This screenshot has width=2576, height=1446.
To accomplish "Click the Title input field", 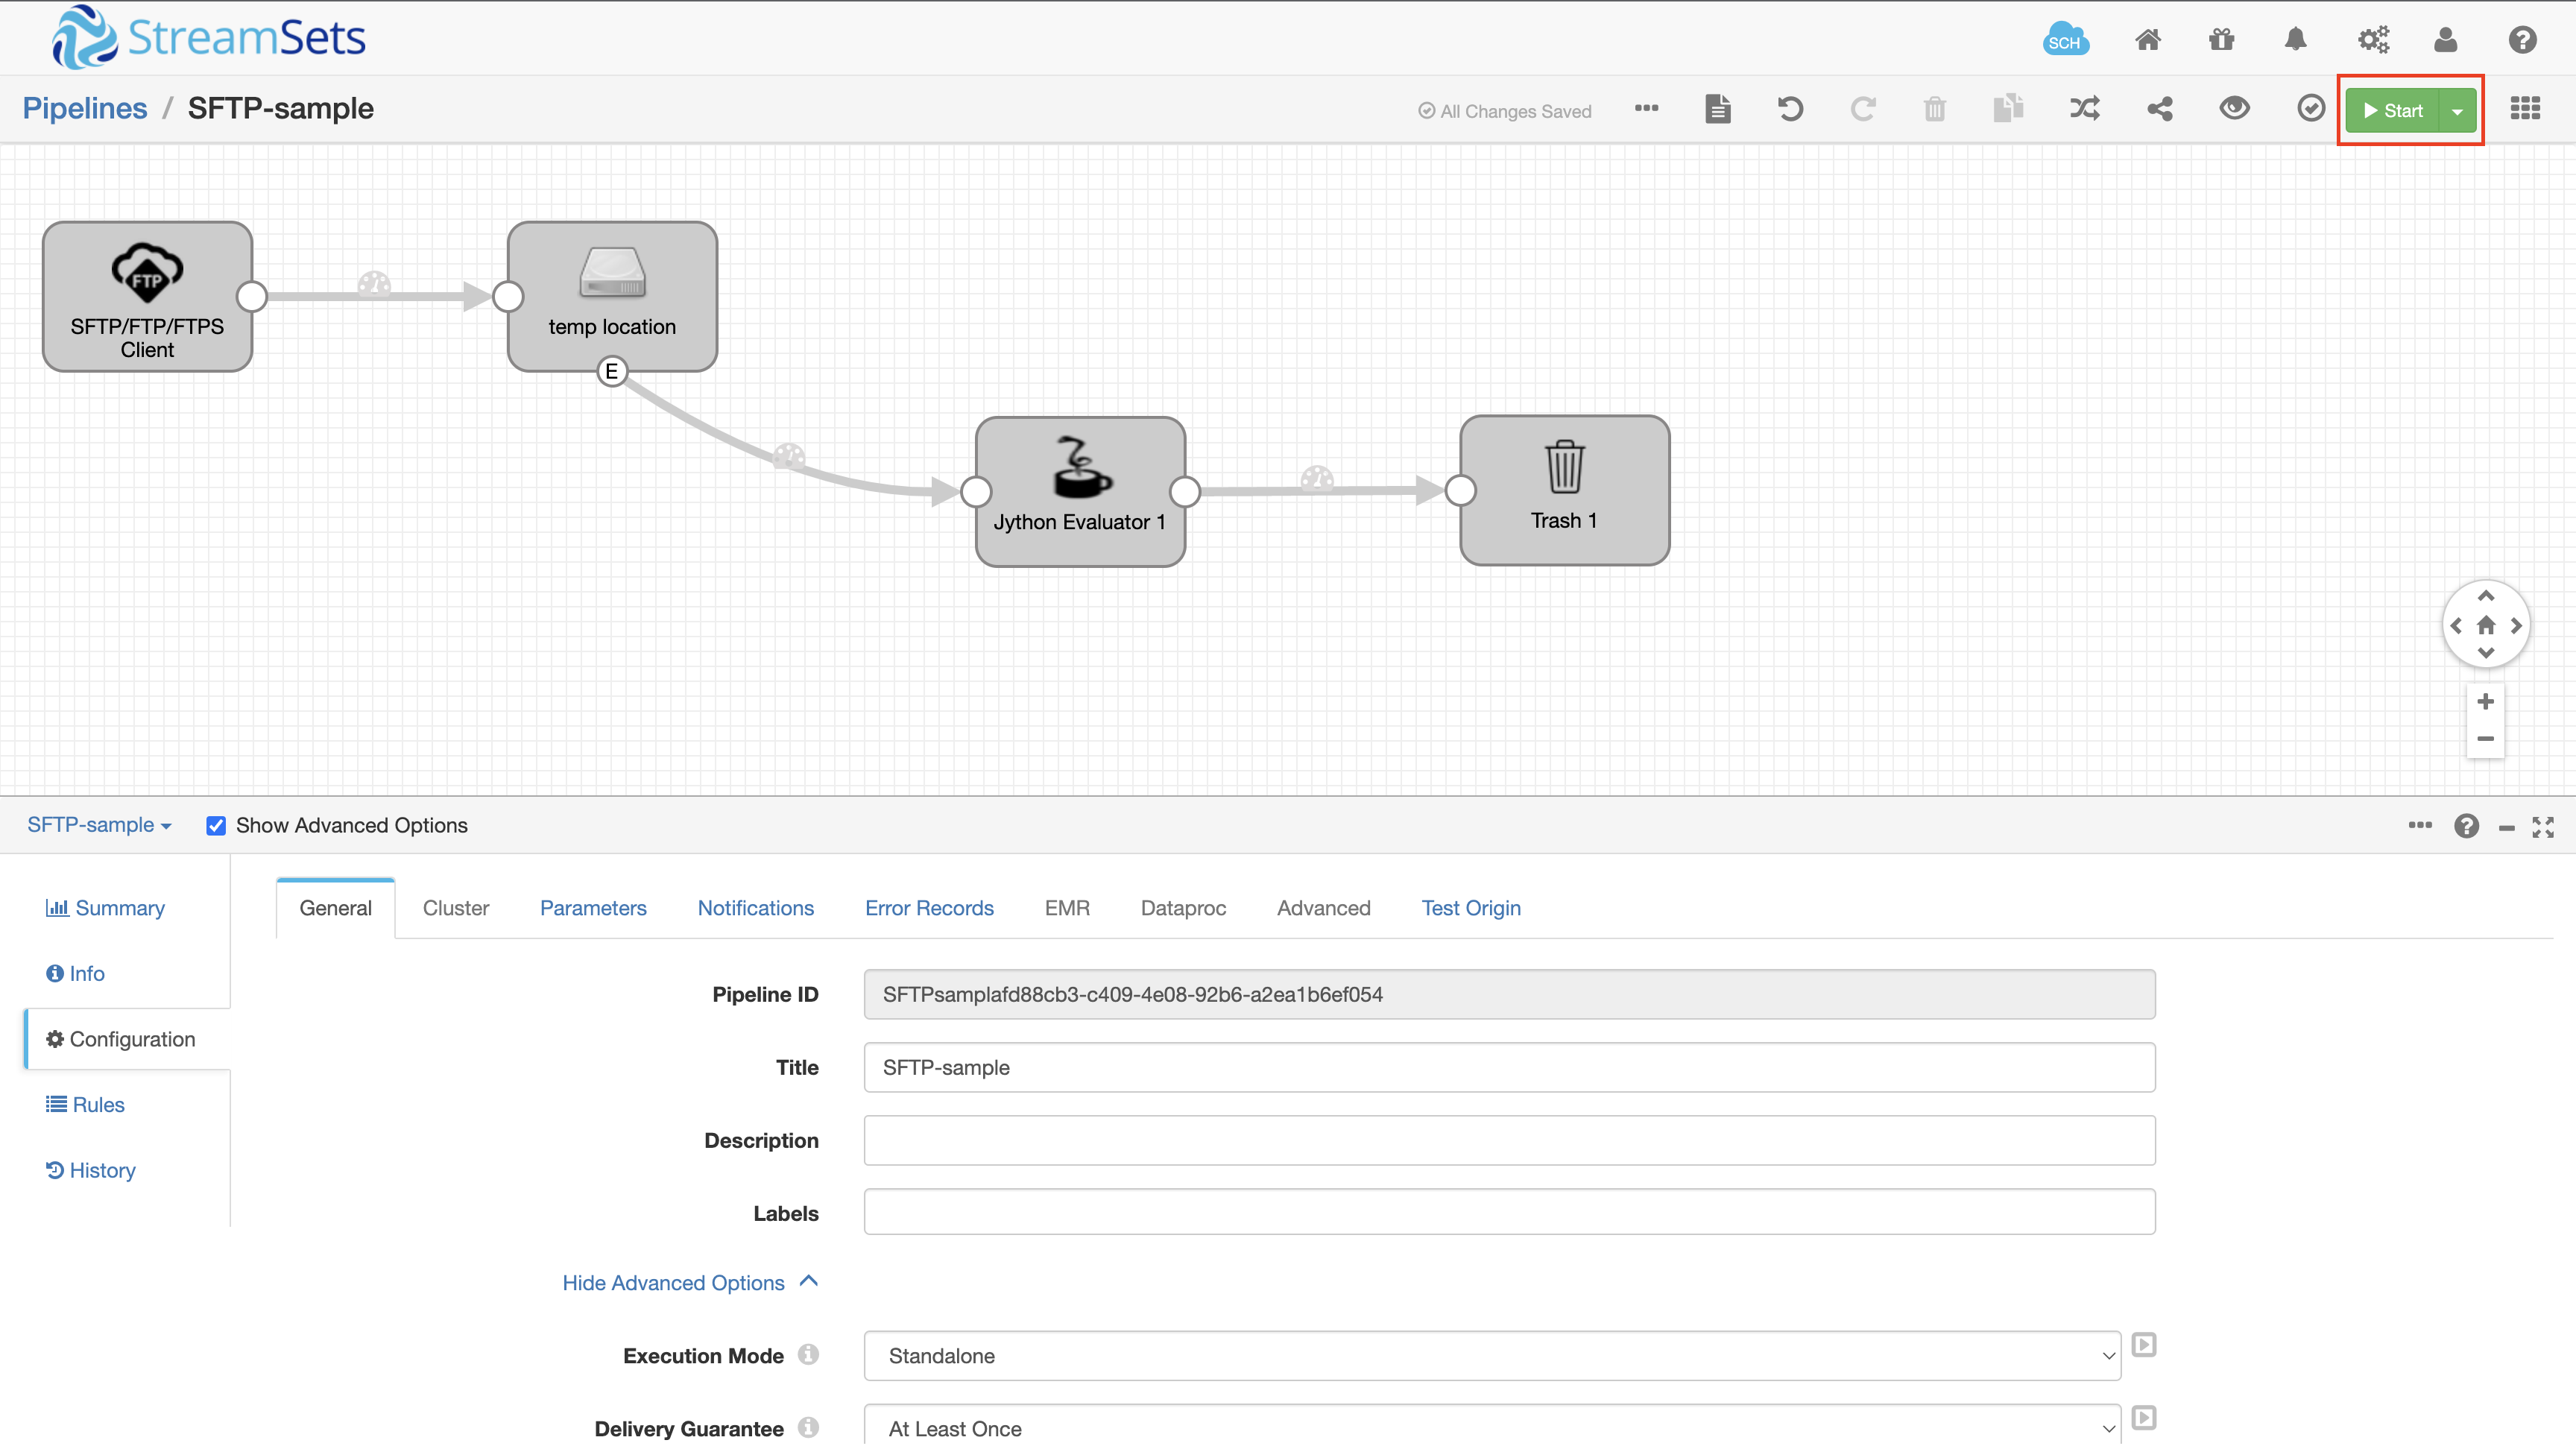I will tap(1509, 1067).
